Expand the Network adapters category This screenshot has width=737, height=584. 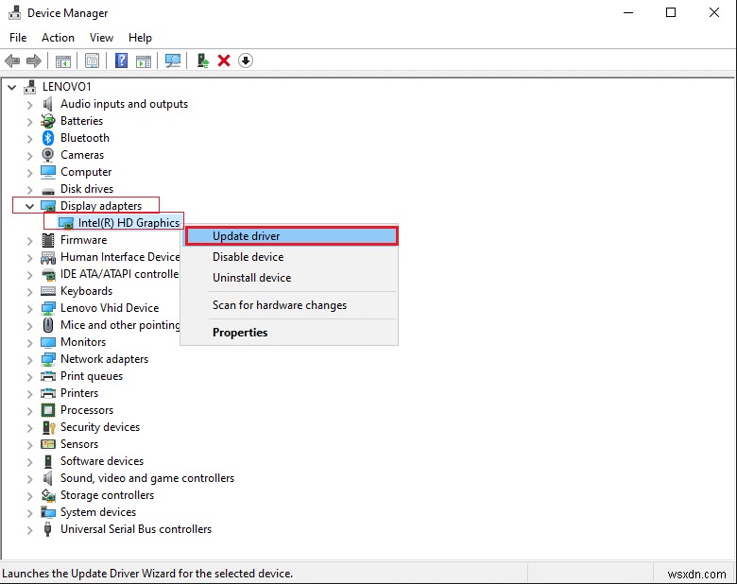click(x=29, y=360)
